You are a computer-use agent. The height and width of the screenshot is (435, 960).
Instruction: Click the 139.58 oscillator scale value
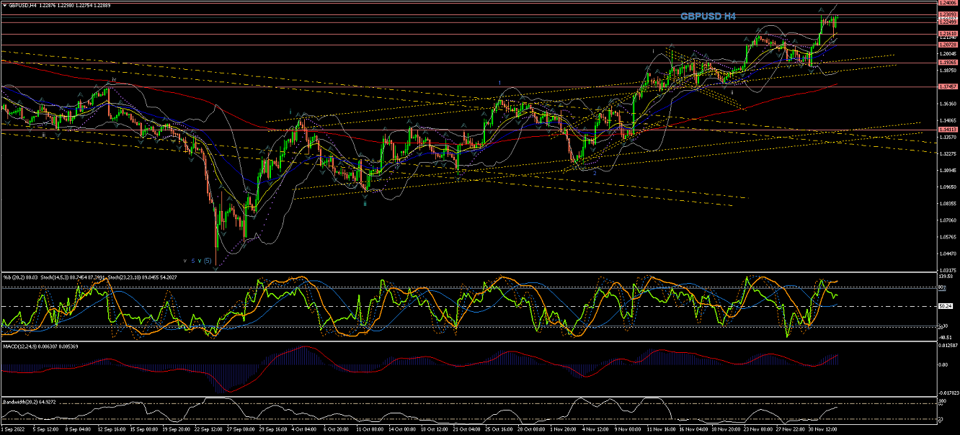coord(947,276)
